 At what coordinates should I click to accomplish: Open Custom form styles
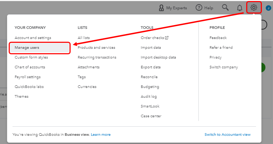(x=31, y=57)
